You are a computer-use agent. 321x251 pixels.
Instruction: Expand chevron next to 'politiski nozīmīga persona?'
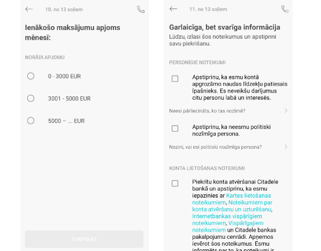(286, 147)
